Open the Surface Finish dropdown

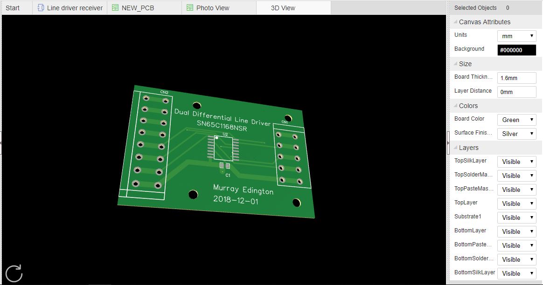[x=517, y=134]
